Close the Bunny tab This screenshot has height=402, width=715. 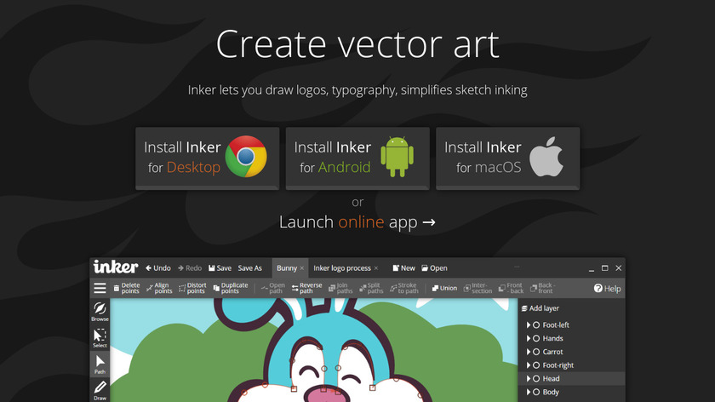(x=302, y=268)
